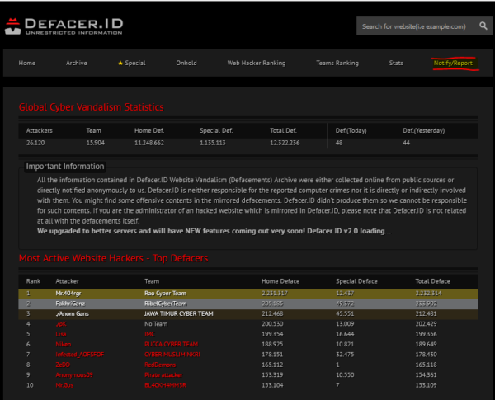Click the BL4CKH4MM3R team link
495x400 pixels.
tap(167, 385)
